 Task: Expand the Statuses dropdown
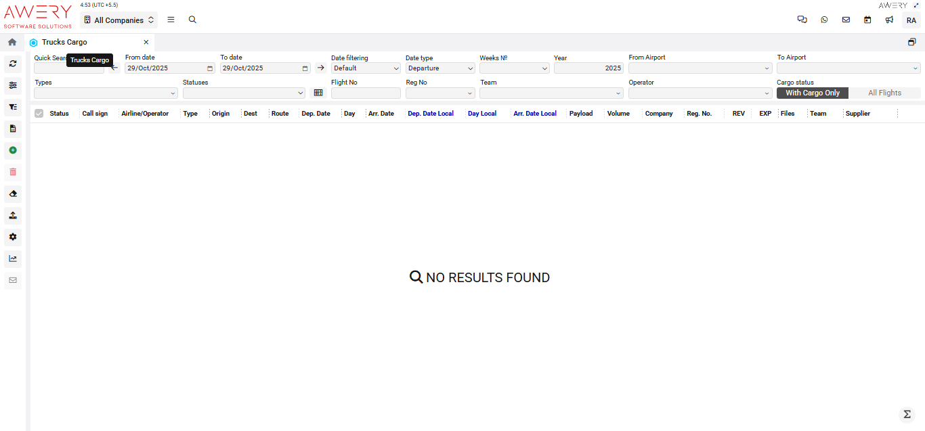244,93
